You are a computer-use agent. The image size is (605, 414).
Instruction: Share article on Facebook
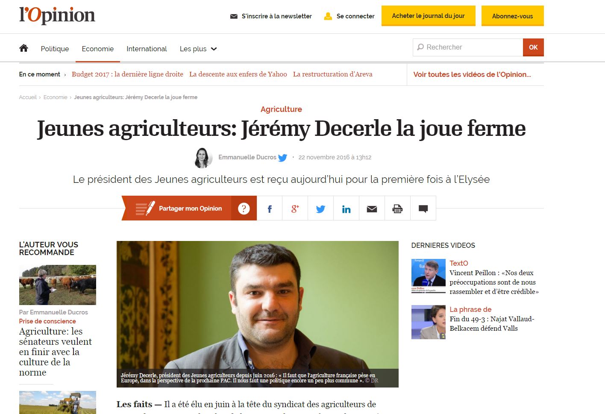[270, 208]
